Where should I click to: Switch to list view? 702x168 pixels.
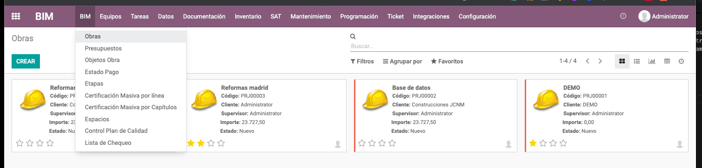637,61
